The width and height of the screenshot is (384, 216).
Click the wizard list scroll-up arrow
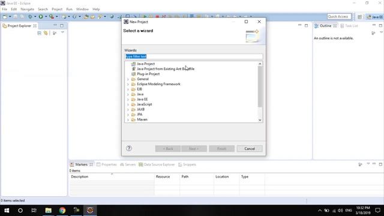pos(260,64)
